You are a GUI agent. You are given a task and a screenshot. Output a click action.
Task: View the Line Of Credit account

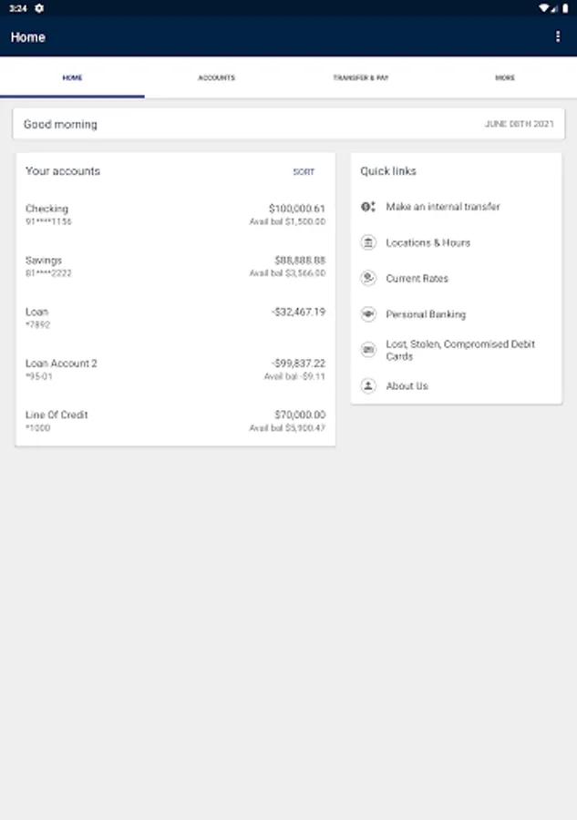175,421
